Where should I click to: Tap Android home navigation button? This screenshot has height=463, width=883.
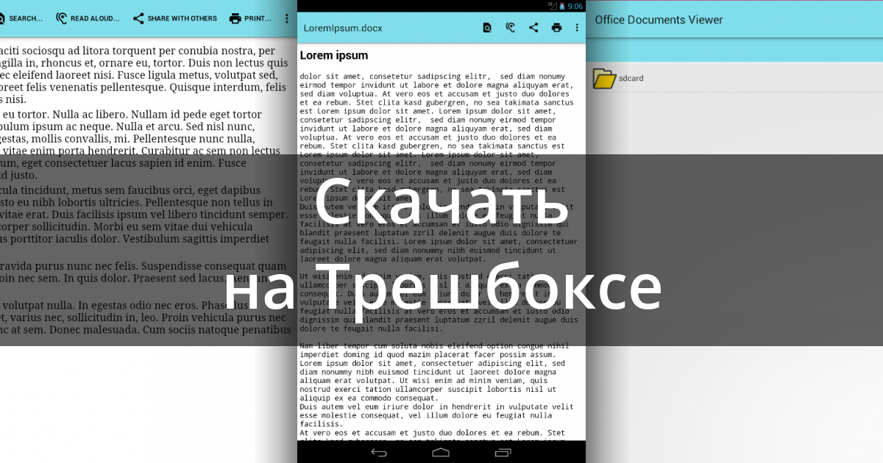pyautogui.click(x=441, y=451)
